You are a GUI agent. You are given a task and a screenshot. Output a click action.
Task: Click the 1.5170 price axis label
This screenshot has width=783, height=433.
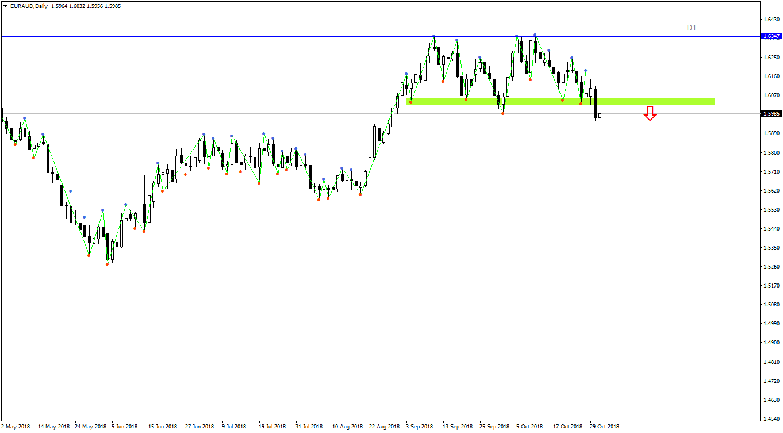[771, 286]
